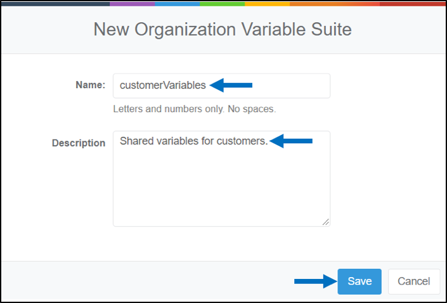Click the 'Letters and numbers only' hint text
The height and width of the screenshot is (303, 447).
195,109
